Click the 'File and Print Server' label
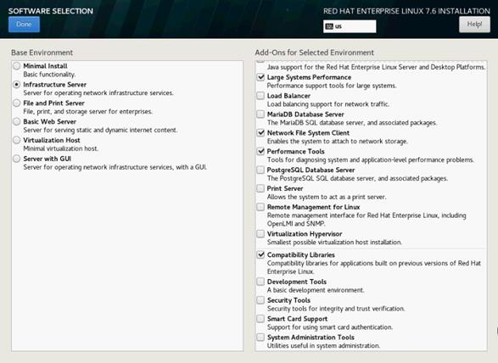Viewport: 498px width, 363px height. click(53, 103)
